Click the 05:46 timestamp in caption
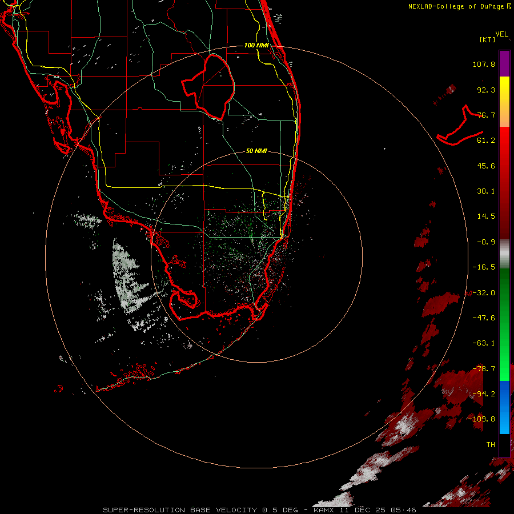The height and width of the screenshot is (514, 514). pos(405,510)
